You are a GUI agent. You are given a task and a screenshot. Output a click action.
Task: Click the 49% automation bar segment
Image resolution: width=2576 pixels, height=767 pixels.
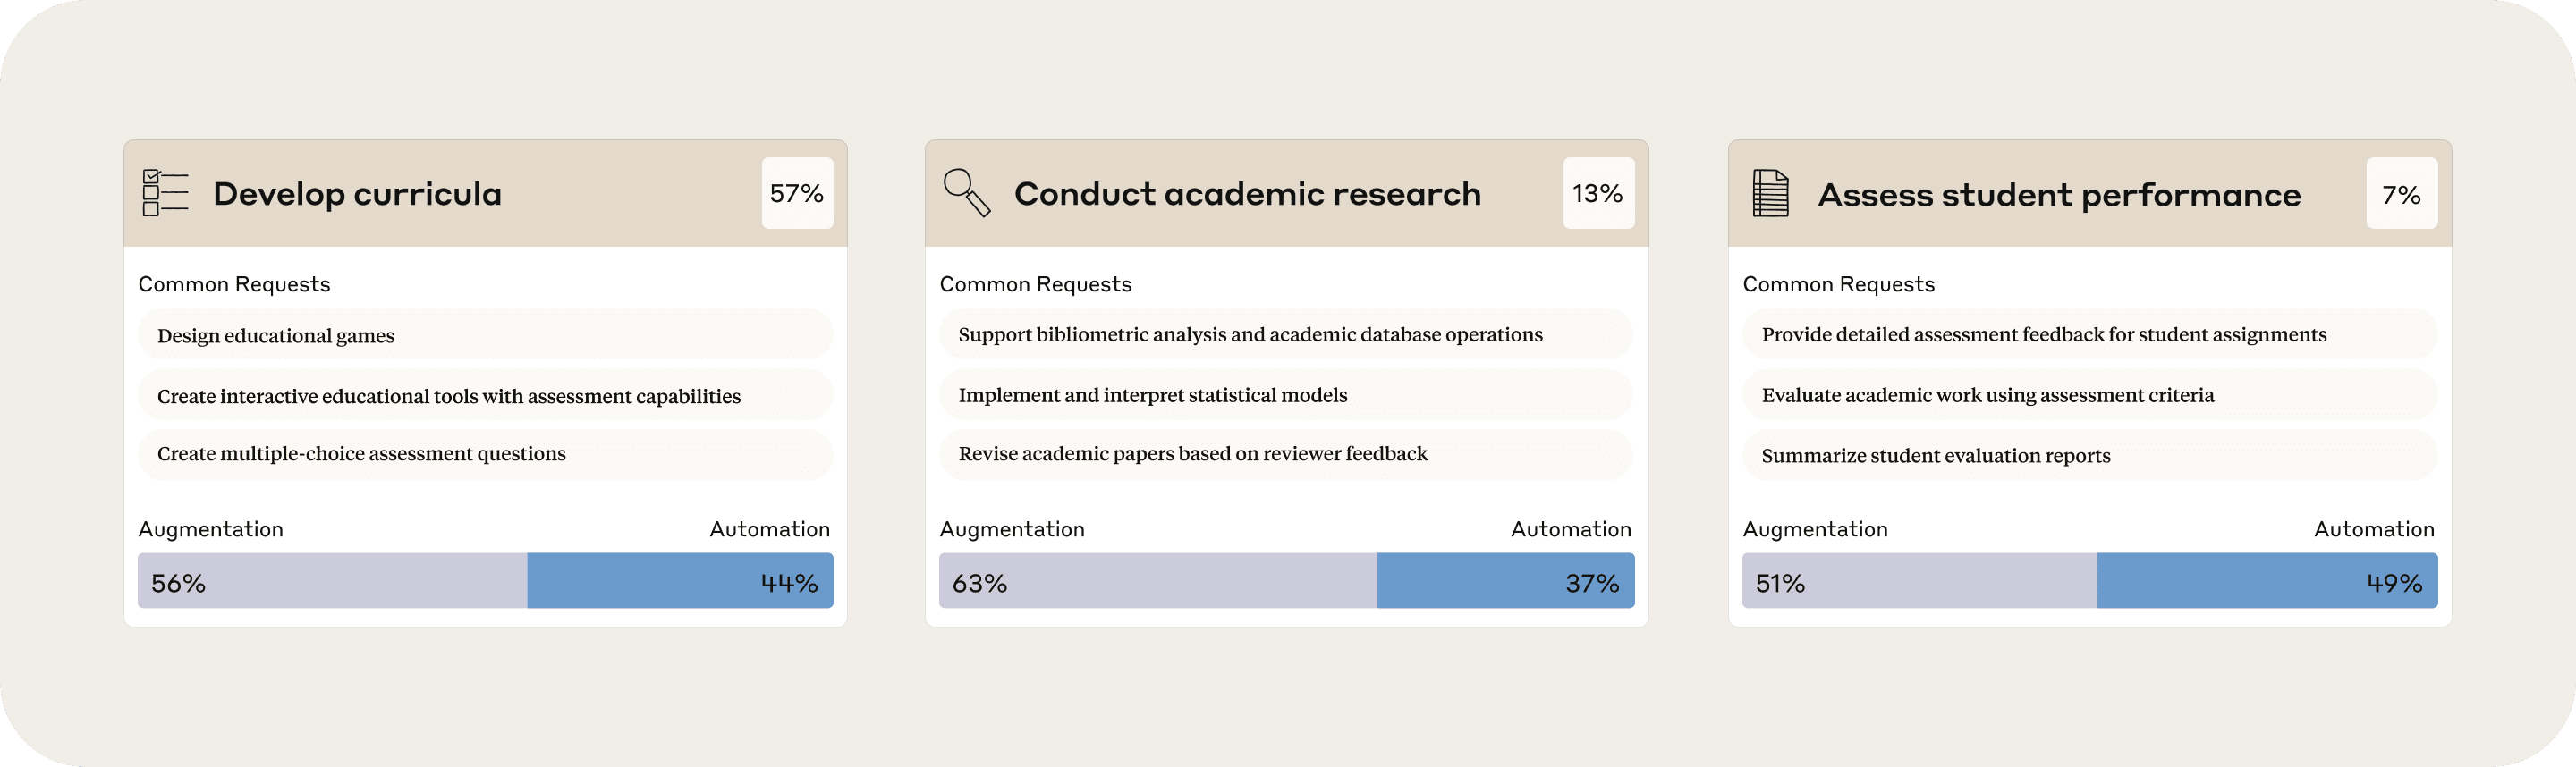pyautogui.click(x=2266, y=581)
